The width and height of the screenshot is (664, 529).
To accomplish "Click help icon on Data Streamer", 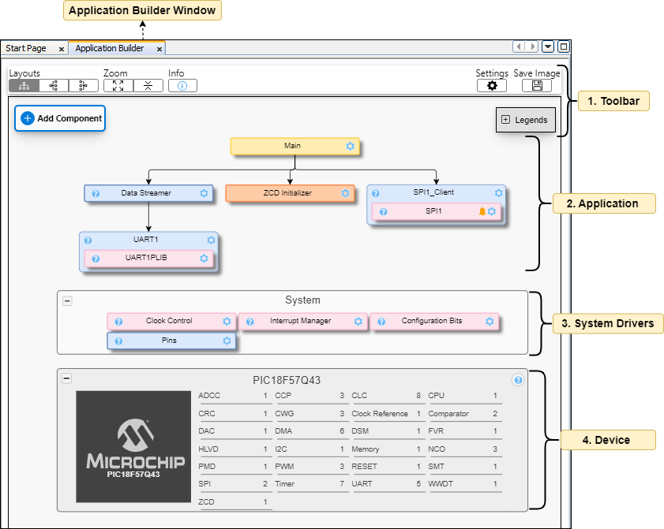I will click(x=96, y=193).
